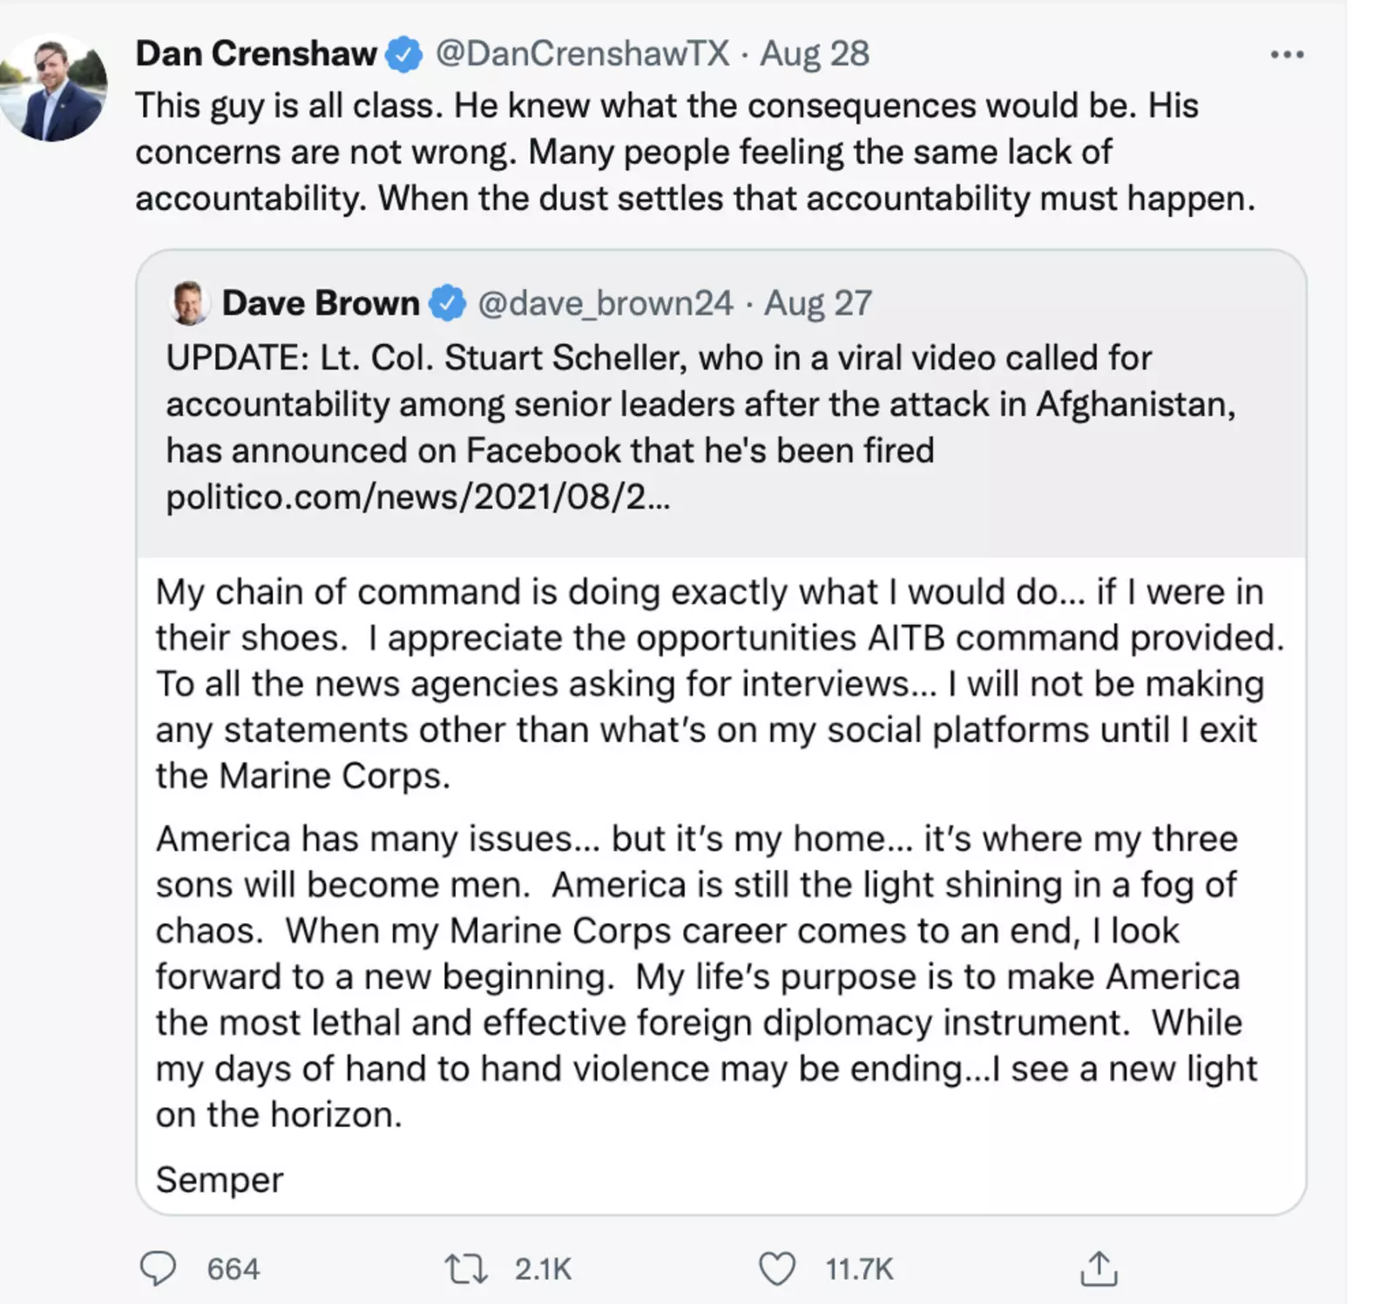Click the retweet arrows icon

tap(466, 1268)
